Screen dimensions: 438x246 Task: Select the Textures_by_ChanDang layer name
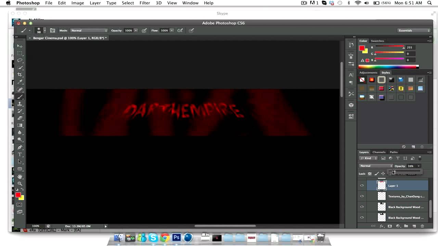point(406,196)
